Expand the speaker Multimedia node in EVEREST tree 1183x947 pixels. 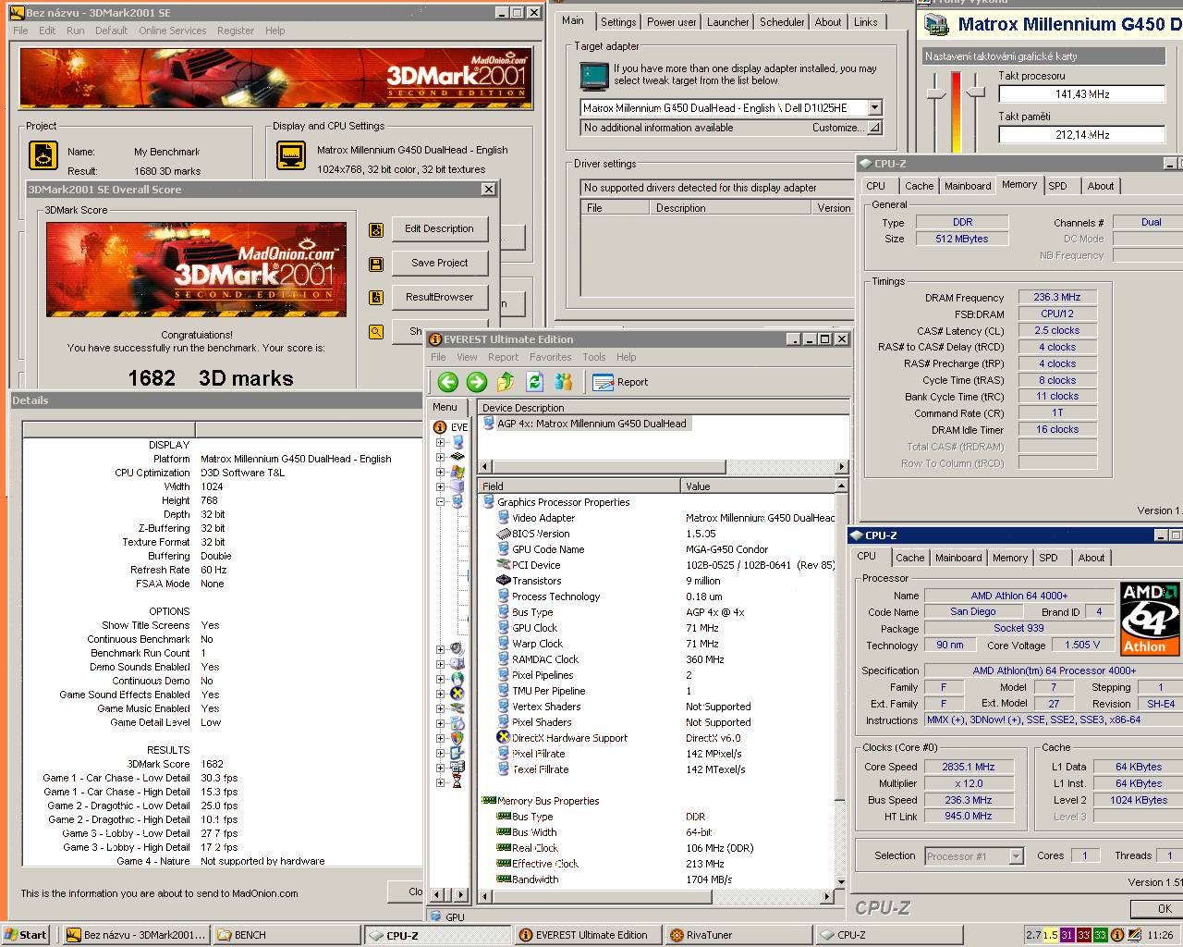(441, 649)
